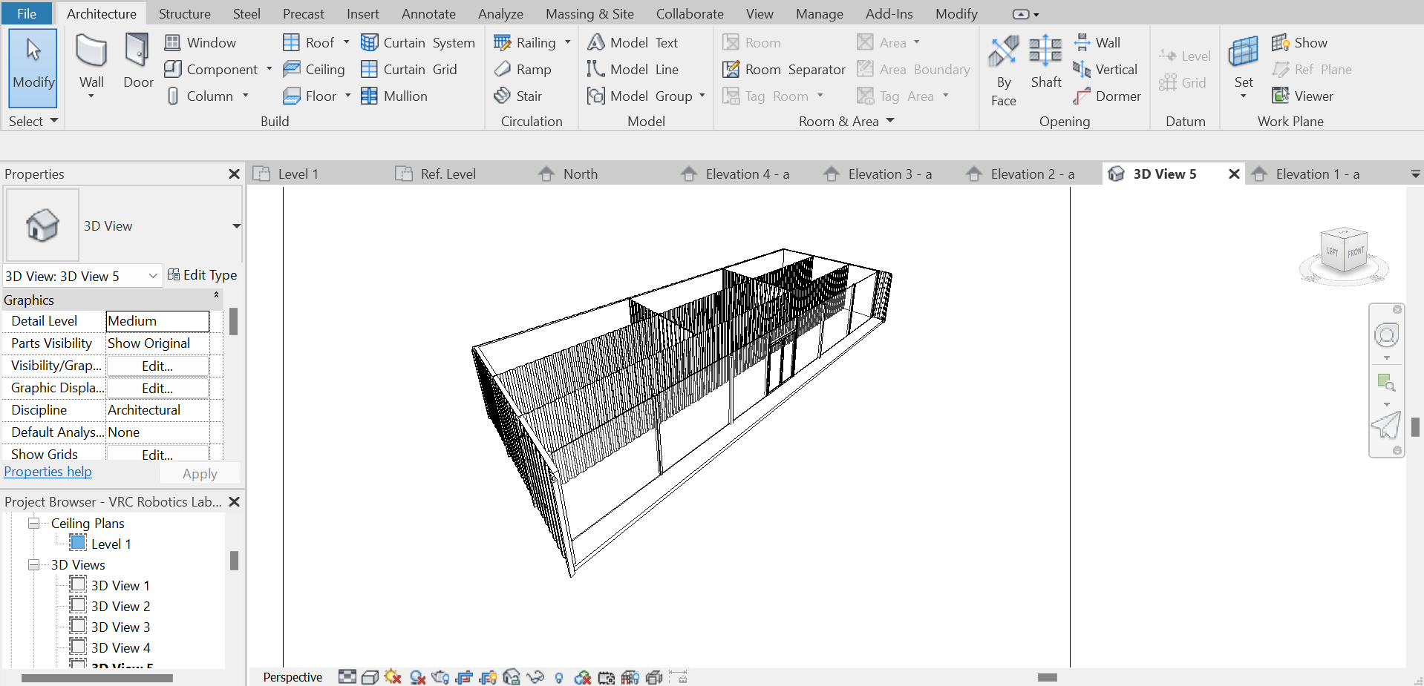Open the Zoom tool in navigation bar
This screenshot has width=1424, height=686.
[x=1386, y=383]
